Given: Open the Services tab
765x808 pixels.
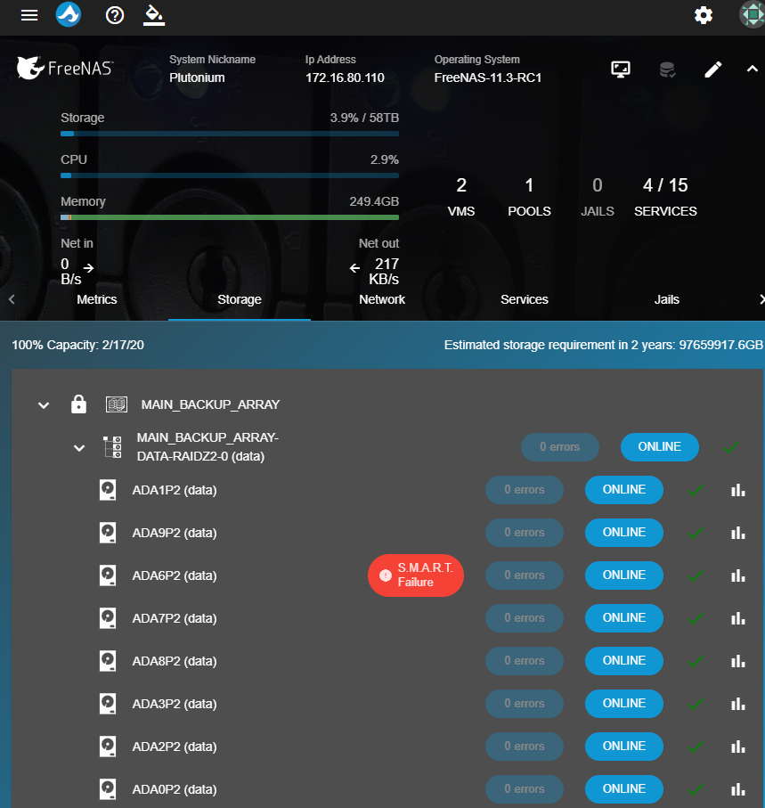Looking at the screenshot, I should pos(524,299).
